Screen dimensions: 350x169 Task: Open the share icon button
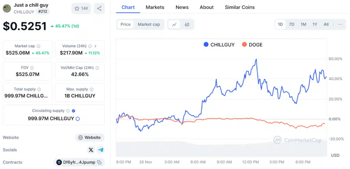[x=99, y=8]
